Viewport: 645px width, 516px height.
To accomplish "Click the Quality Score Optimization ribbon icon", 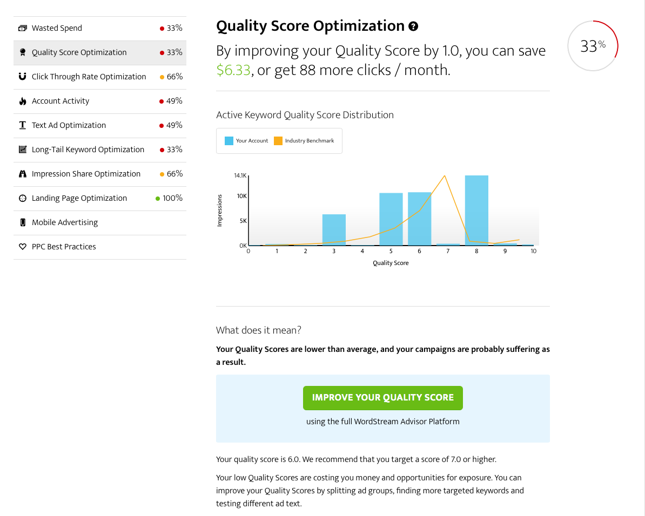I will [23, 52].
